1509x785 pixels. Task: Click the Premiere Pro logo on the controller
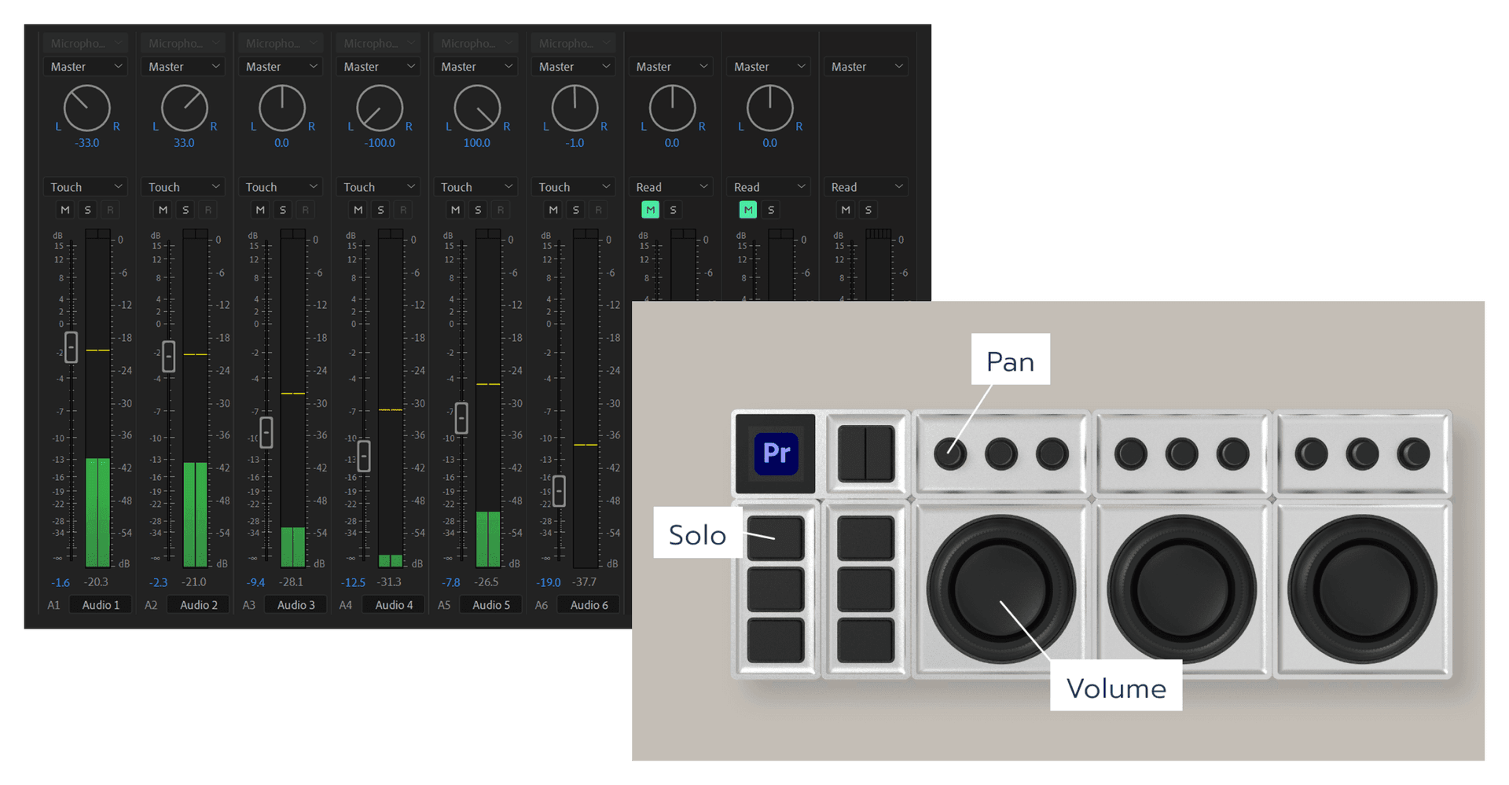pos(774,453)
